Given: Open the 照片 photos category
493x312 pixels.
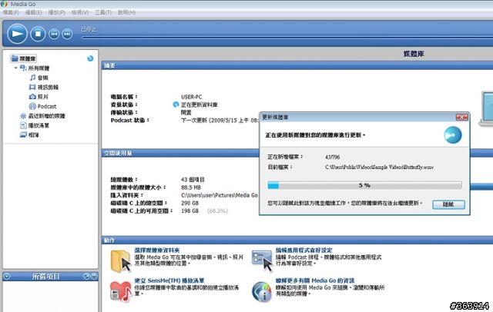Looking at the screenshot, I should pyautogui.click(x=39, y=97).
